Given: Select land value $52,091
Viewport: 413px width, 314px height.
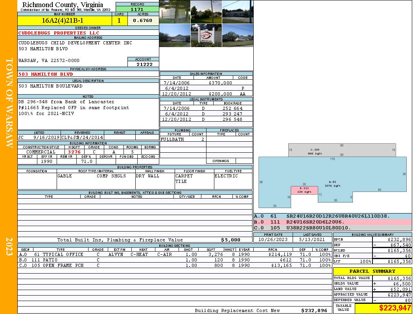Looking at the screenshot, I should 401,289.
